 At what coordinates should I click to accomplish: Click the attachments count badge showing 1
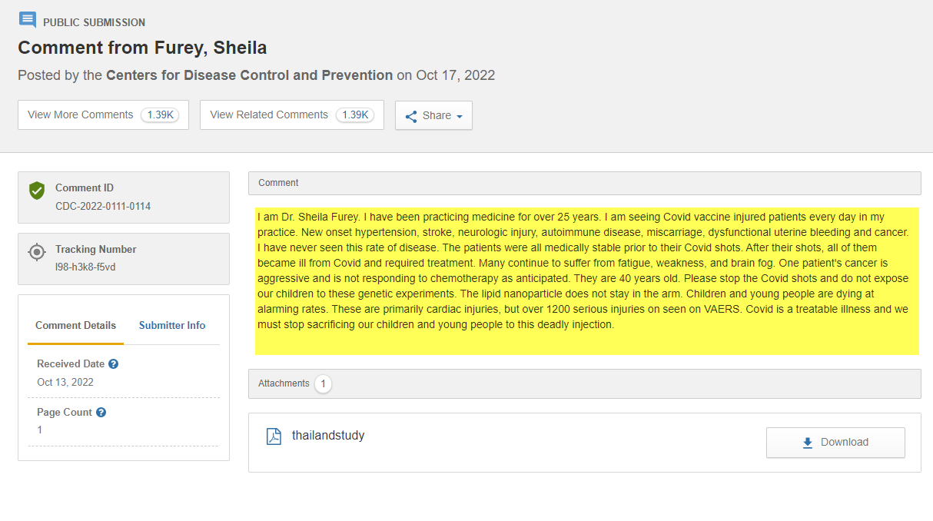[x=324, y=383]
